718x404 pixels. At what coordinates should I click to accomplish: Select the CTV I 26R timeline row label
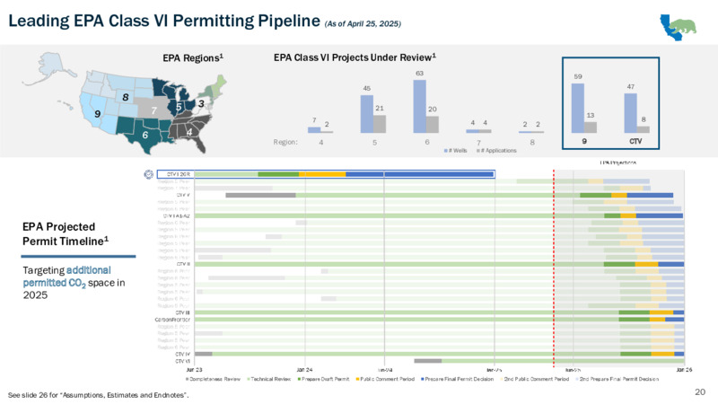click(x=178, y=174)
